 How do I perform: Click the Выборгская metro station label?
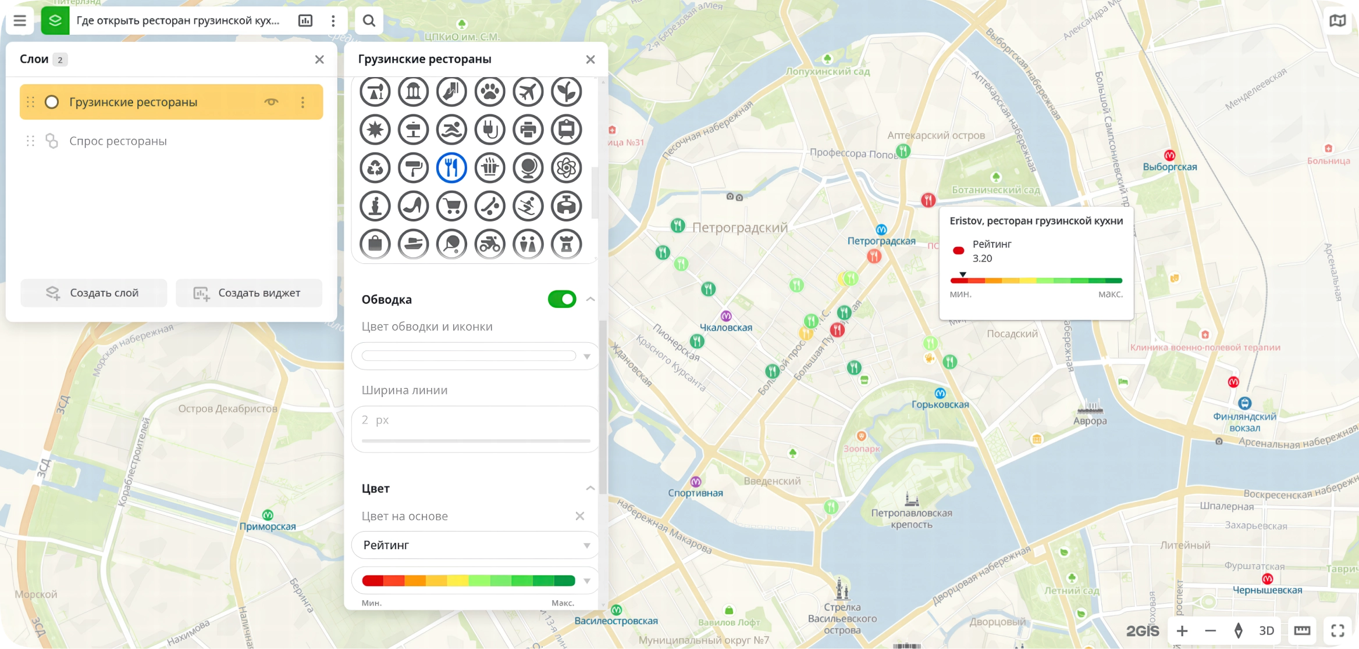click(x=1169, y=167)
